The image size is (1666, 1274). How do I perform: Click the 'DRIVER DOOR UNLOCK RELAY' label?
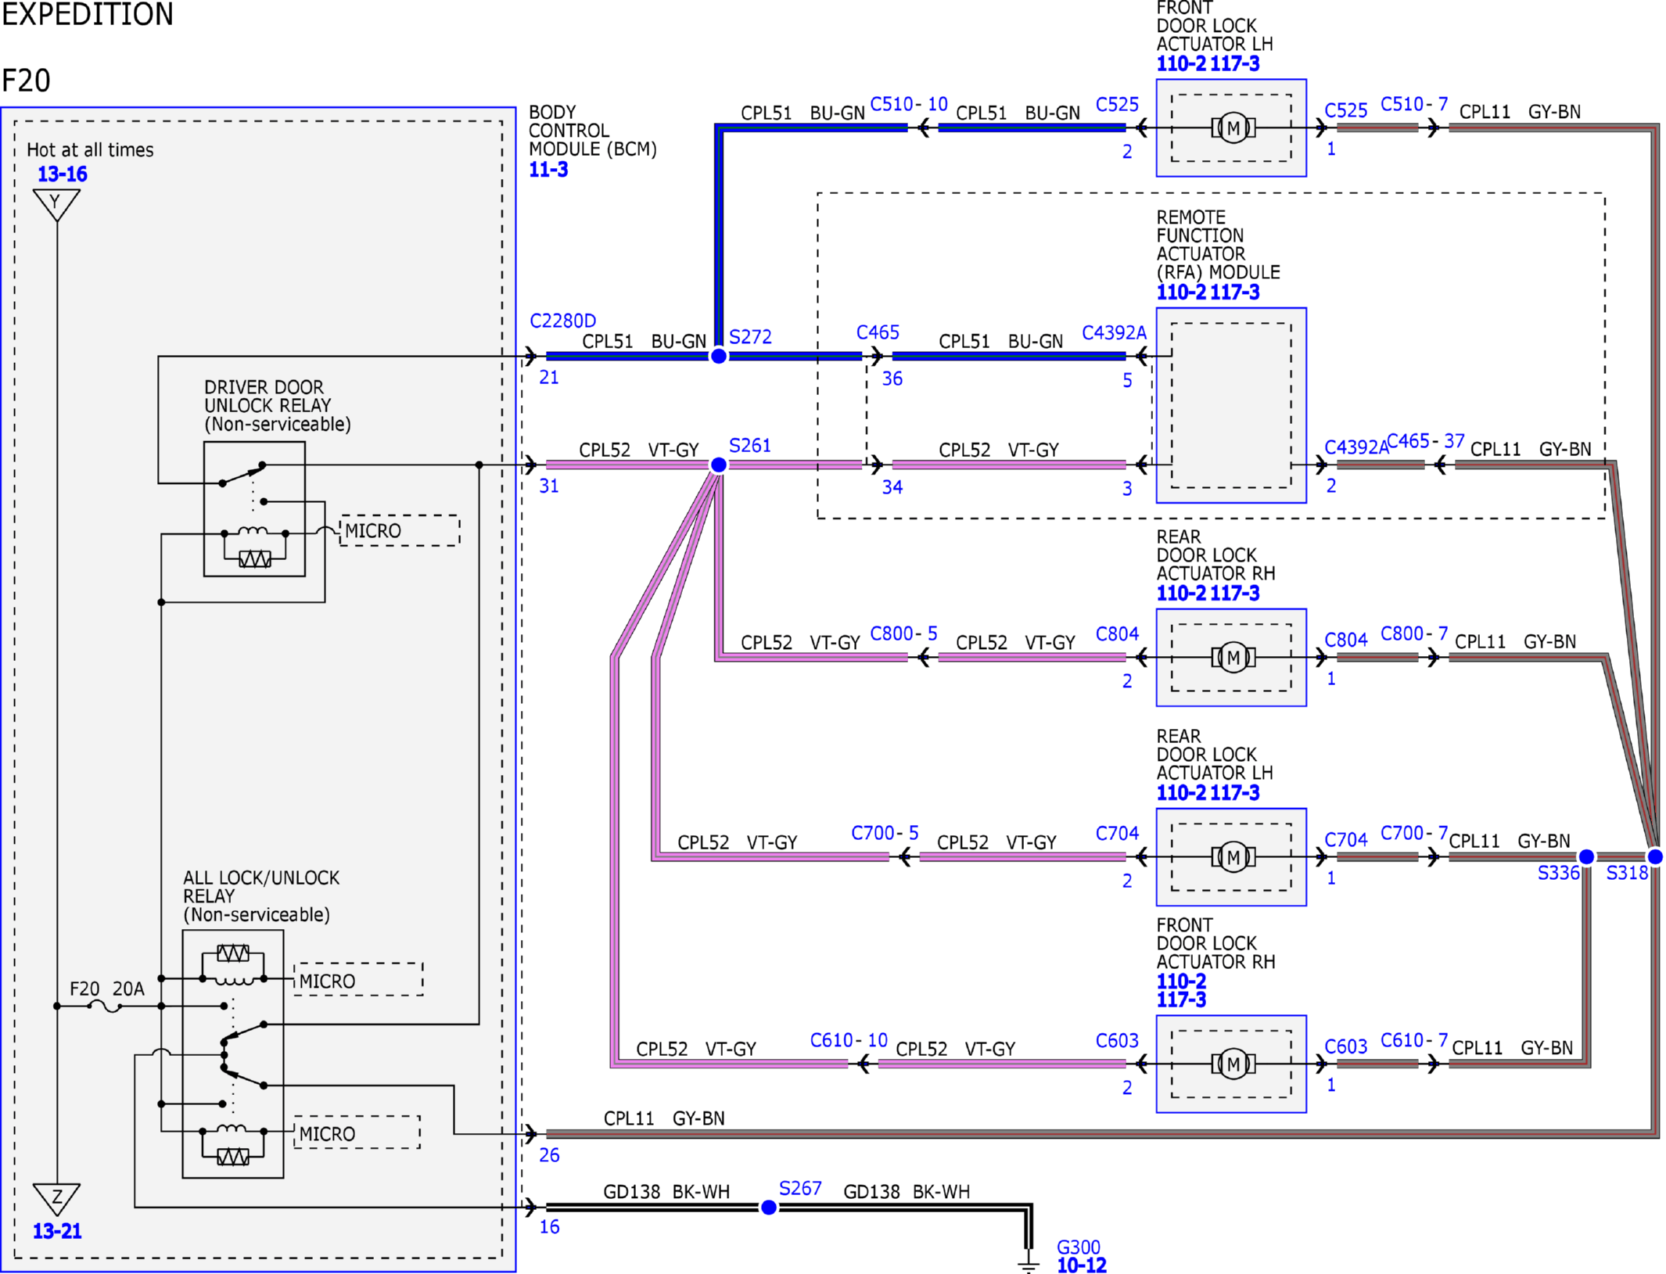pos(278,406)
